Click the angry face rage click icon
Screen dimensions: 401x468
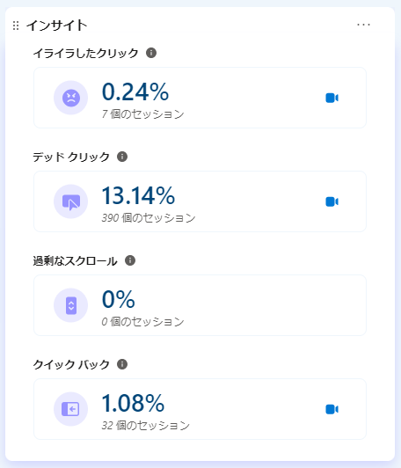click(70, 98)
